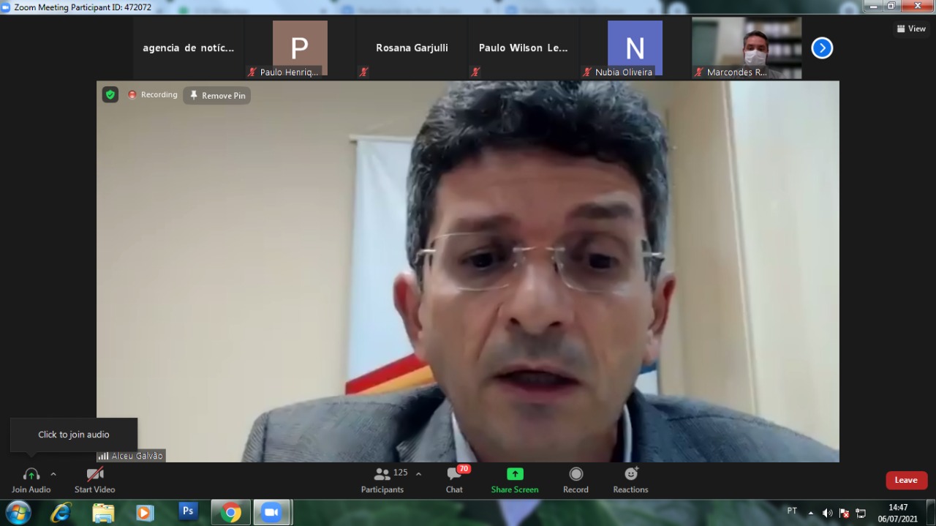Open system volume speaker control in tray
This screenshot has height=526, width=936.
(827, 513)
